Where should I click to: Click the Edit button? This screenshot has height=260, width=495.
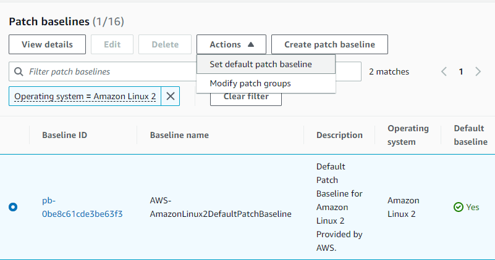(112, 44)
